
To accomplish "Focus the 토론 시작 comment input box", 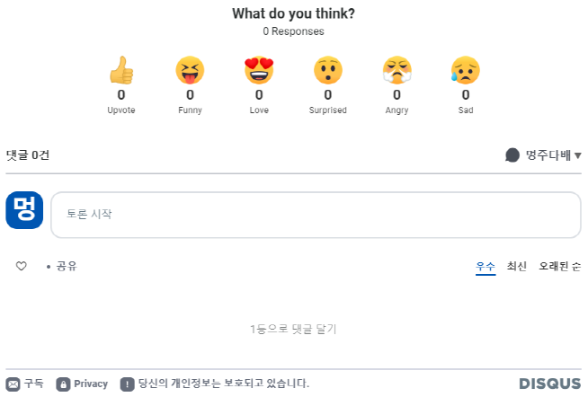I will pyautogui.click(x=316, y=215).
